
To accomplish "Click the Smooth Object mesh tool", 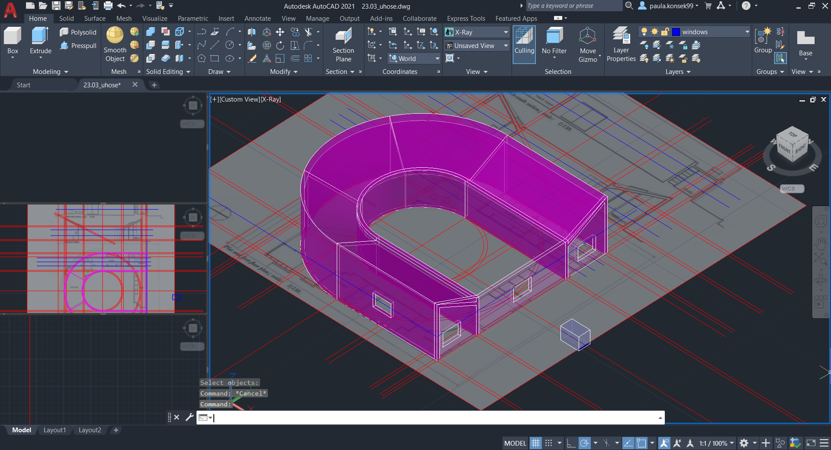I will 115,45.
